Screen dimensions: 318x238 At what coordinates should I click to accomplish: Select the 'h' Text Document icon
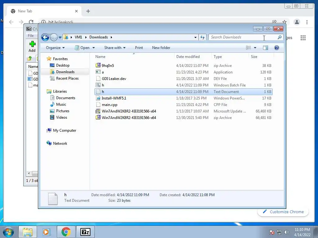pyautogui.click(x=98, y=91)
